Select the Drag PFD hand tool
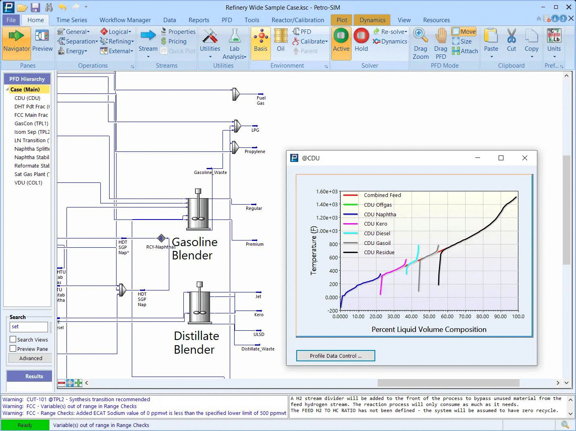 [x=441, y=44]
